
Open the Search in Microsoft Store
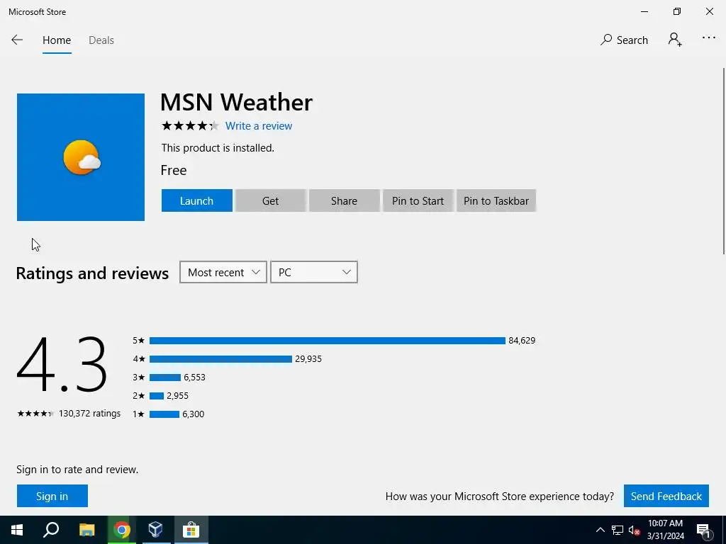pyautogui.click(x=624, y=40)
